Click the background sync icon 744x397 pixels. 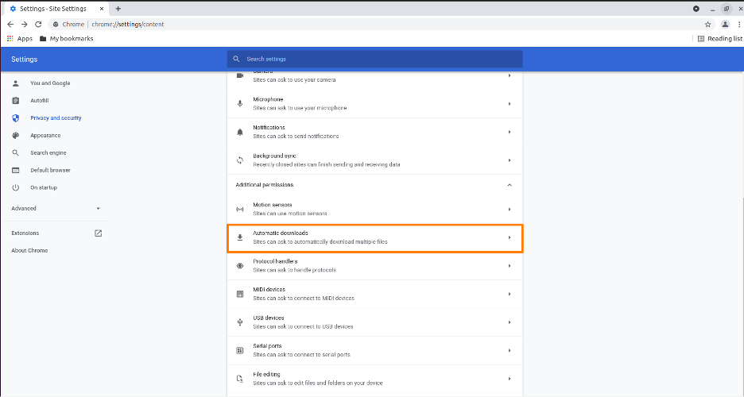[240, 160]
